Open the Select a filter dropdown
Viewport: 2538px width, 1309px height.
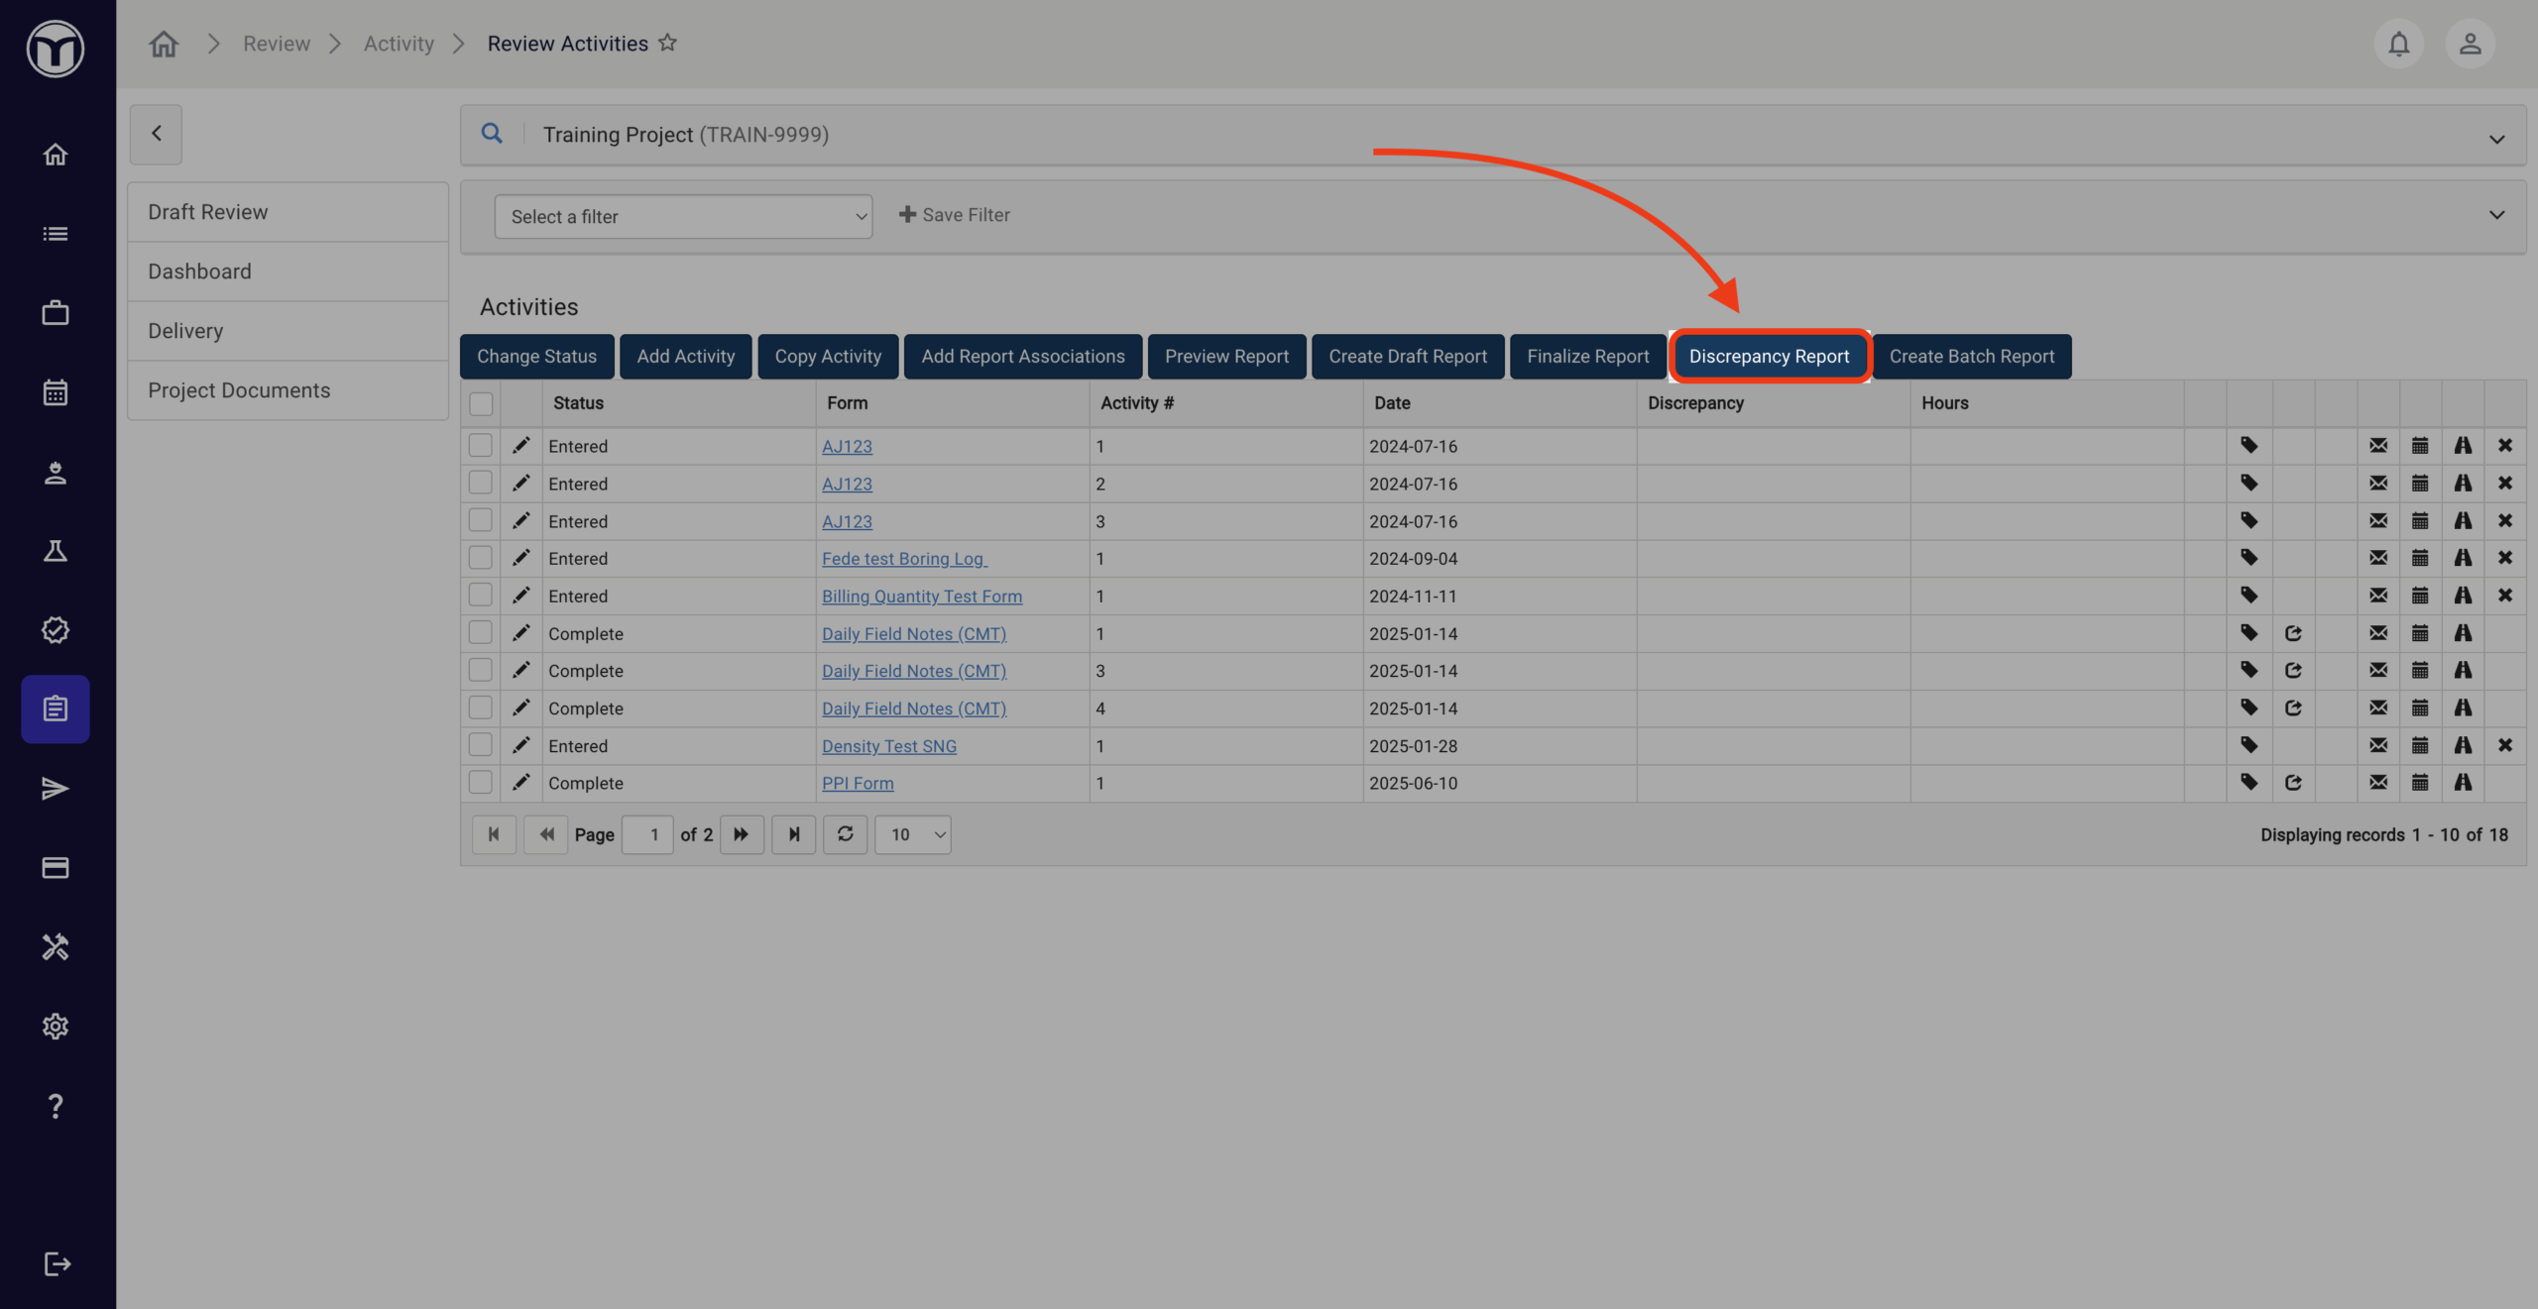coord(683,216)
